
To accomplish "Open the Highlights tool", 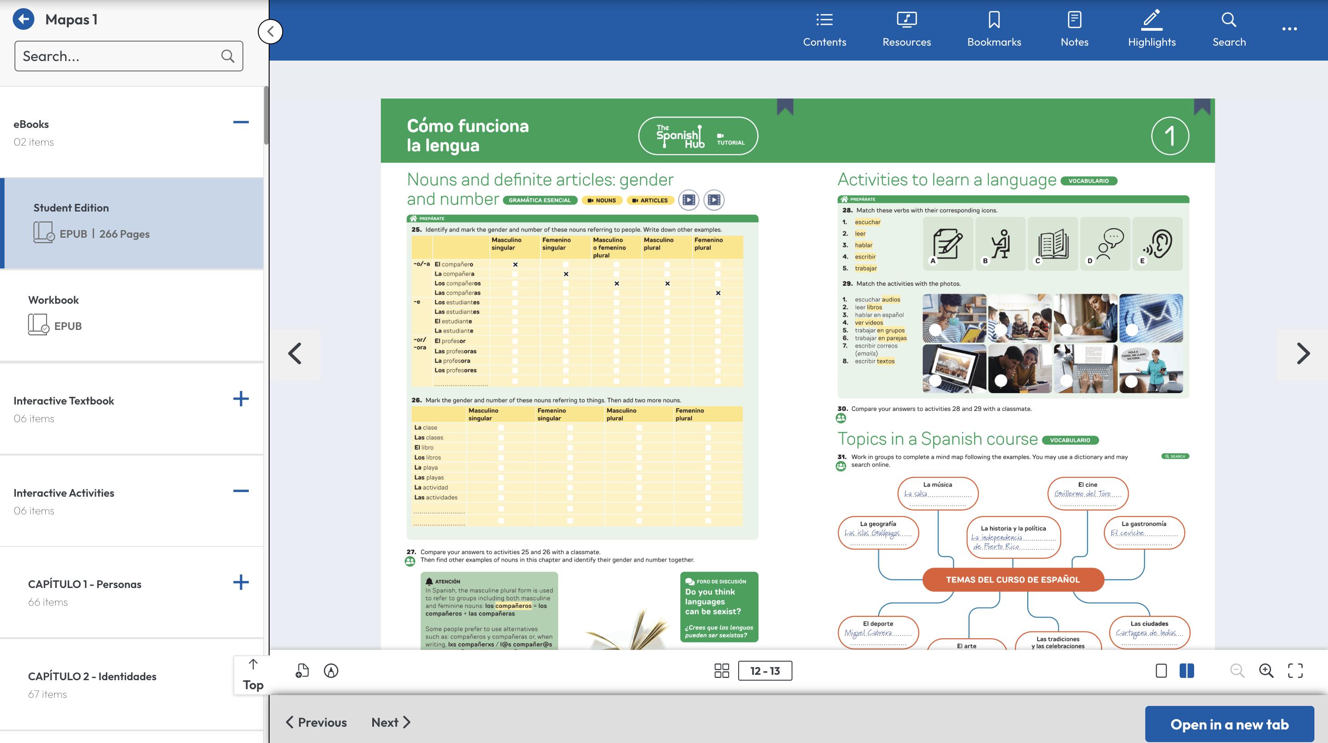I will 1151,30.
